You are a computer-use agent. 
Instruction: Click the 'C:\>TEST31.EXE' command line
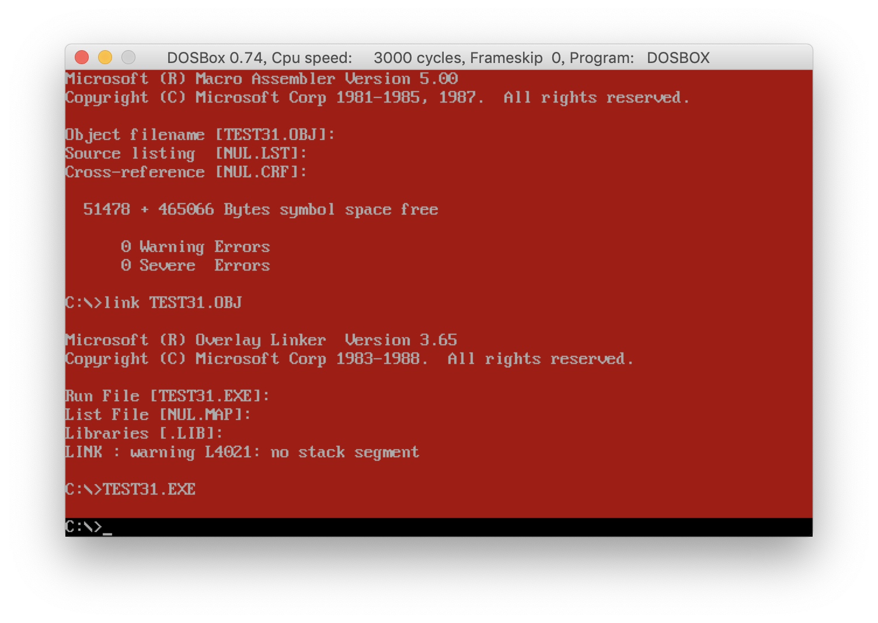click(130, 489)
